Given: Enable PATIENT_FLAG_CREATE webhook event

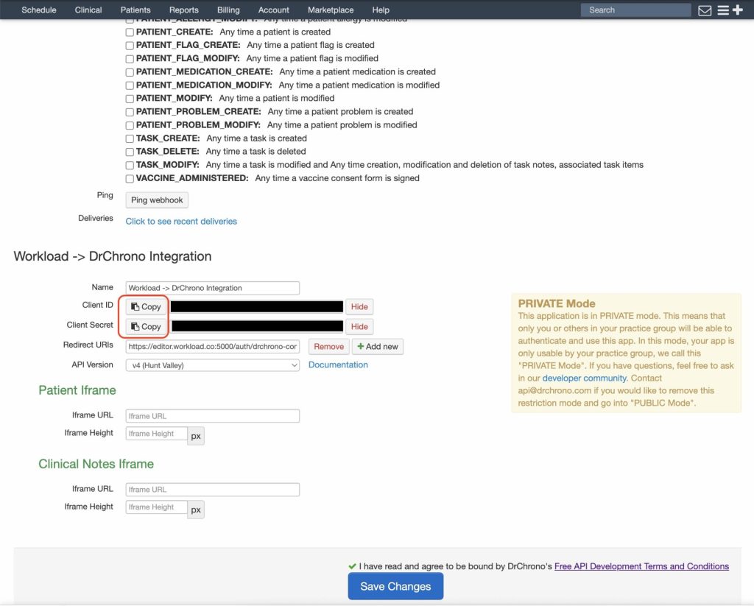Looking at the screenshot, I should click(x=130, y=46).
